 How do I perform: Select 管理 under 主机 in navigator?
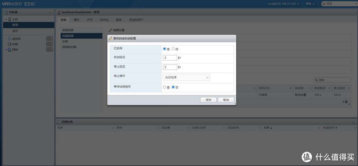[29, 25]
